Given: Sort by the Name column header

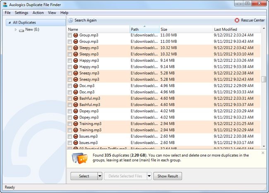Looking at the screenshot, I should (98, 29).
